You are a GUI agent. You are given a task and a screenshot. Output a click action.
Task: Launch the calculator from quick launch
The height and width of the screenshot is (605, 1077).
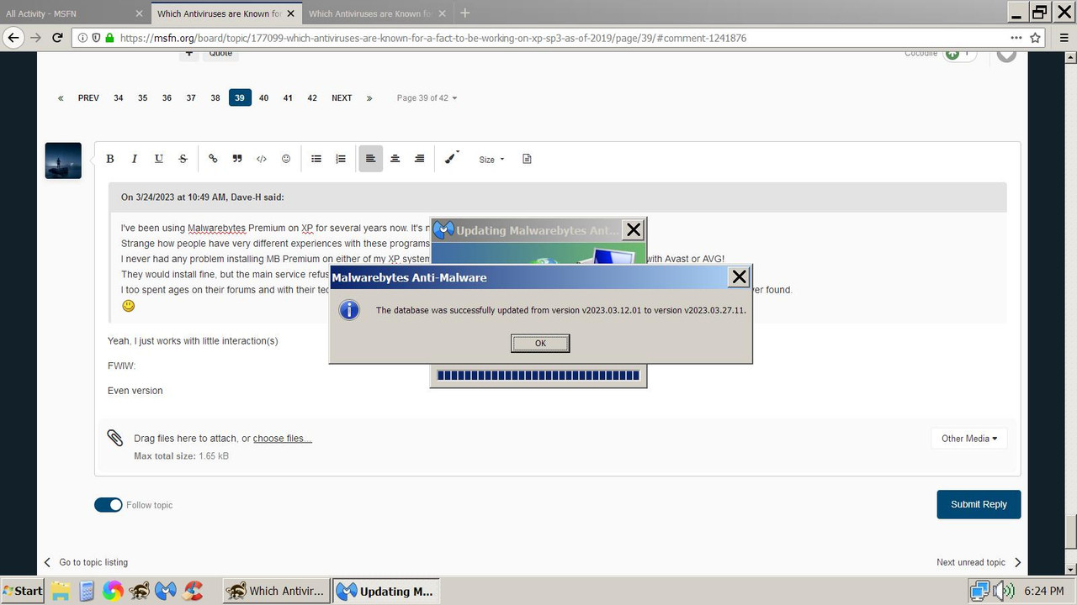86,591
